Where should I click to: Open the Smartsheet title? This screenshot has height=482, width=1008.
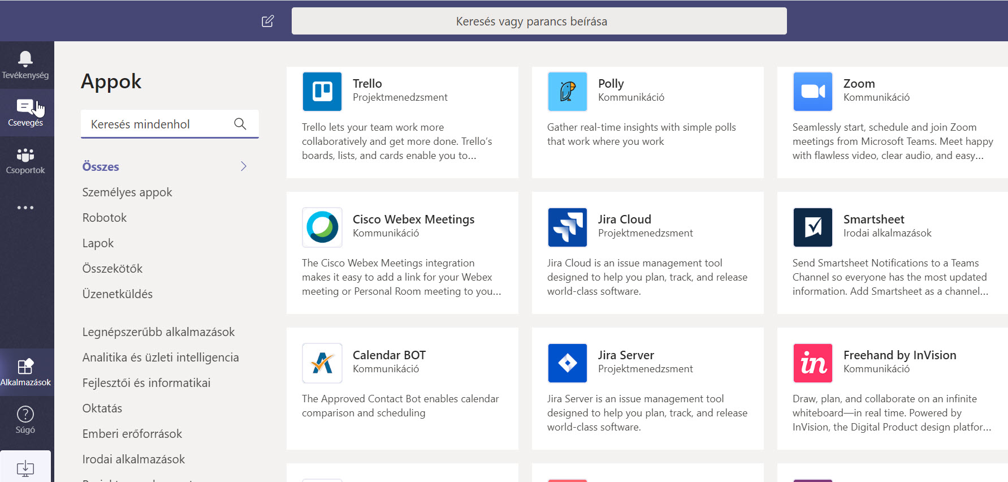click(874, 220)
